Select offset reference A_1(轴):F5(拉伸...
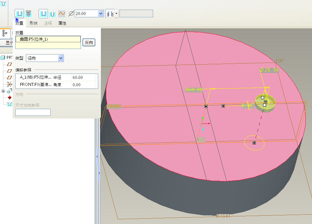 click(x=35, y=78)
